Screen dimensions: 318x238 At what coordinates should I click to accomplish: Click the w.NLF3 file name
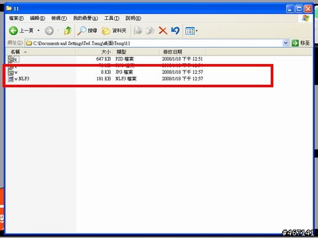point(22,79)
